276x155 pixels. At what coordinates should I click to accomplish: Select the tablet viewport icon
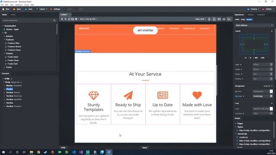point(214,19)
